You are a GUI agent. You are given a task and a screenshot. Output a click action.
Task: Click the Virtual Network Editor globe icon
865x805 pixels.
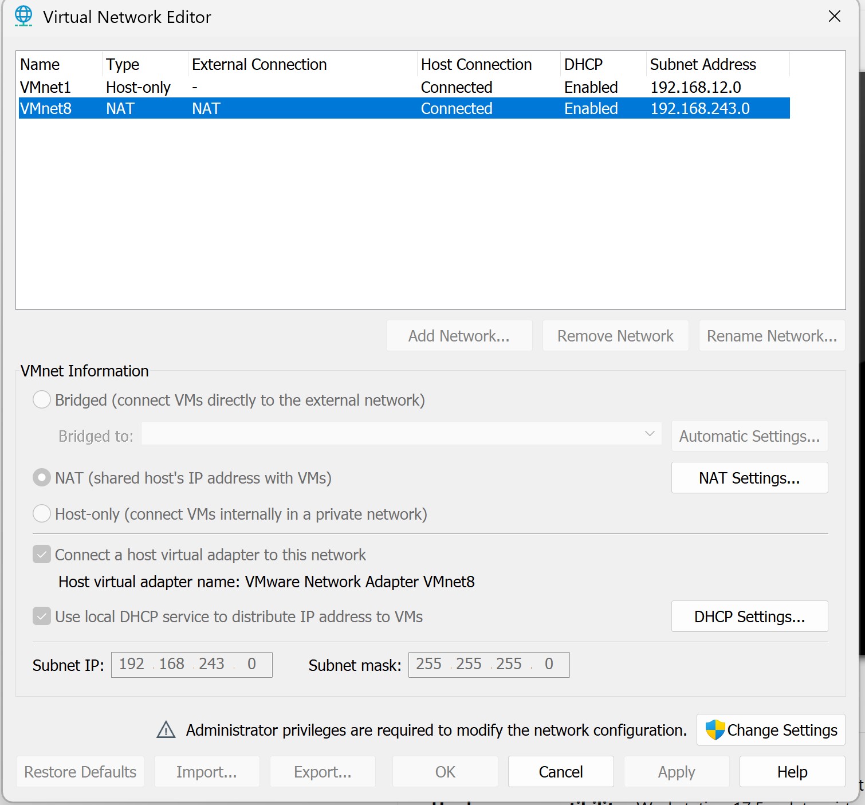23,16
